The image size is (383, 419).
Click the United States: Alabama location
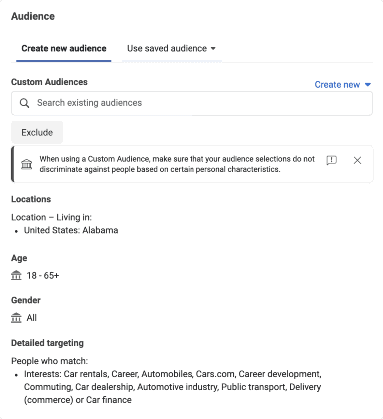(x=71, y=230)
